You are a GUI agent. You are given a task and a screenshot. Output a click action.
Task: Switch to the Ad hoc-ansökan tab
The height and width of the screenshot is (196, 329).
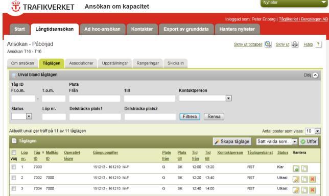pos(102,29)
